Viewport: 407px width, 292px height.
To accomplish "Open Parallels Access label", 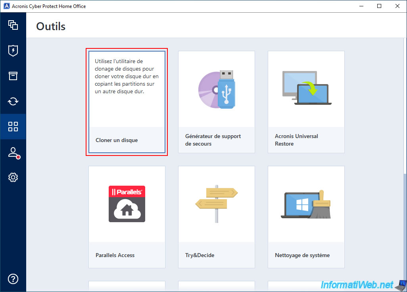I will 115,255.
